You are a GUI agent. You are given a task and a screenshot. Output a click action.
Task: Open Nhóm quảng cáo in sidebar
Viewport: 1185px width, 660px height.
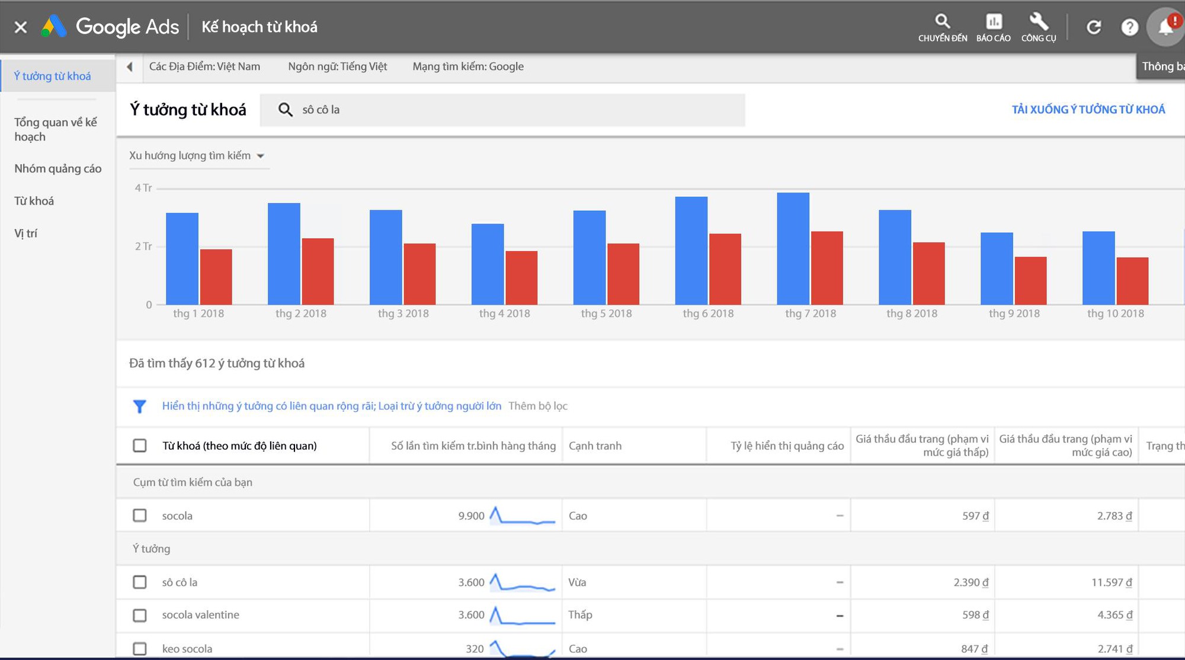tap(57, 169)
